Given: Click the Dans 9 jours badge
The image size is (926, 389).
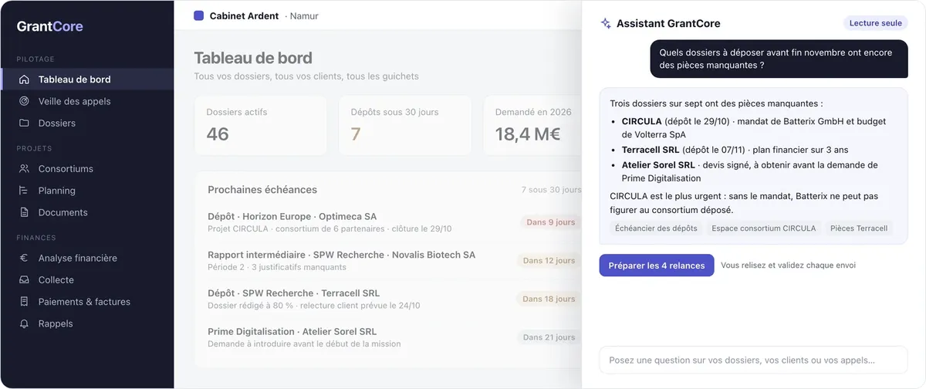Looking at the screenshot, I should click(551, 222).
